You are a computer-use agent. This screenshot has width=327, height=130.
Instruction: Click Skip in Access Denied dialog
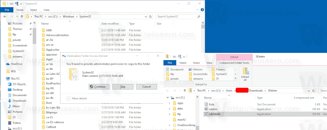(123, 87)
